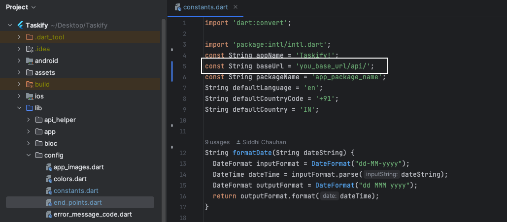Collapse the Taskify root project node
507x222 pixels.
click(x=9, y=25)
